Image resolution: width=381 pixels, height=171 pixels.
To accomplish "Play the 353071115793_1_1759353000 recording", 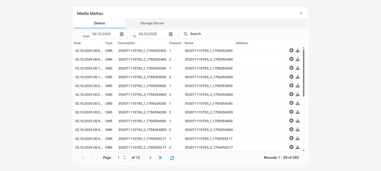I will point(291,68).
